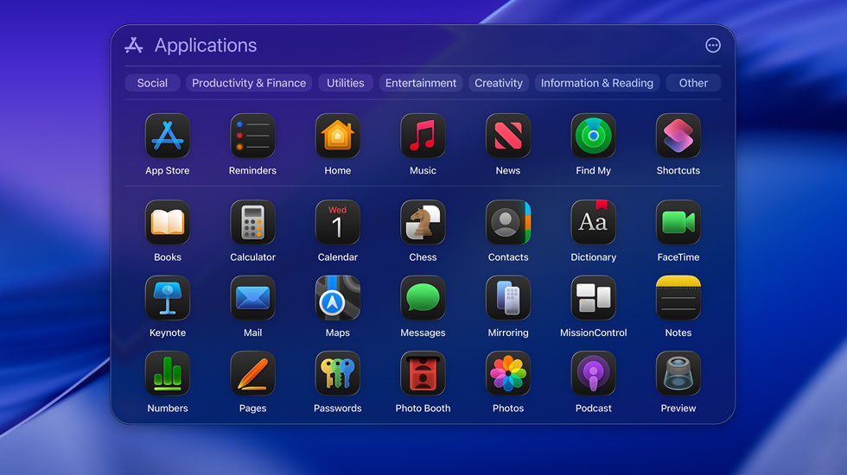Launch the Keynote app
847x475 pixels.
167,299
